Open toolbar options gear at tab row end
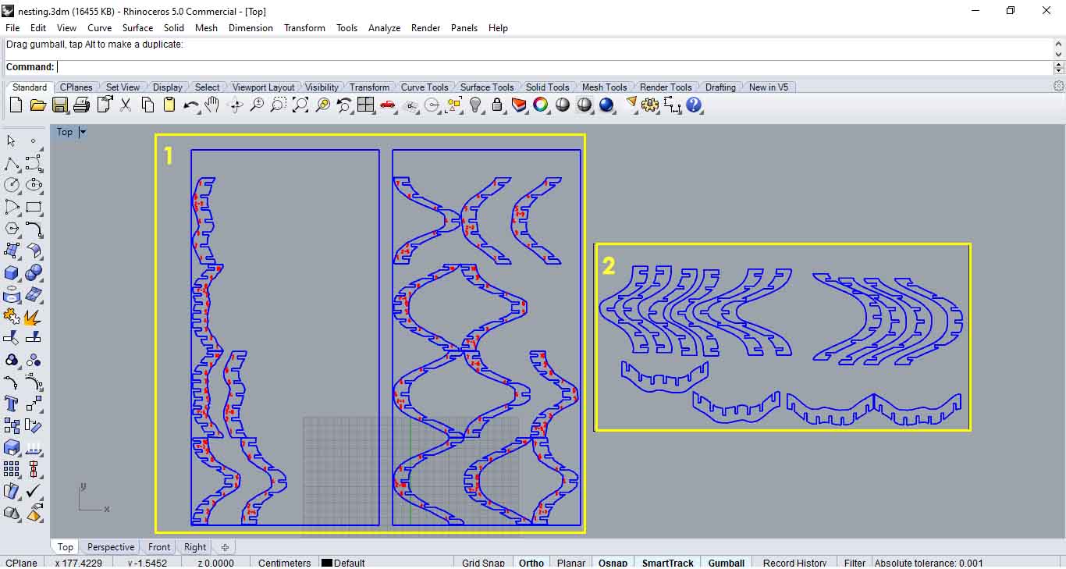Screen dimensions: 1066x569 coord(1059,86)
